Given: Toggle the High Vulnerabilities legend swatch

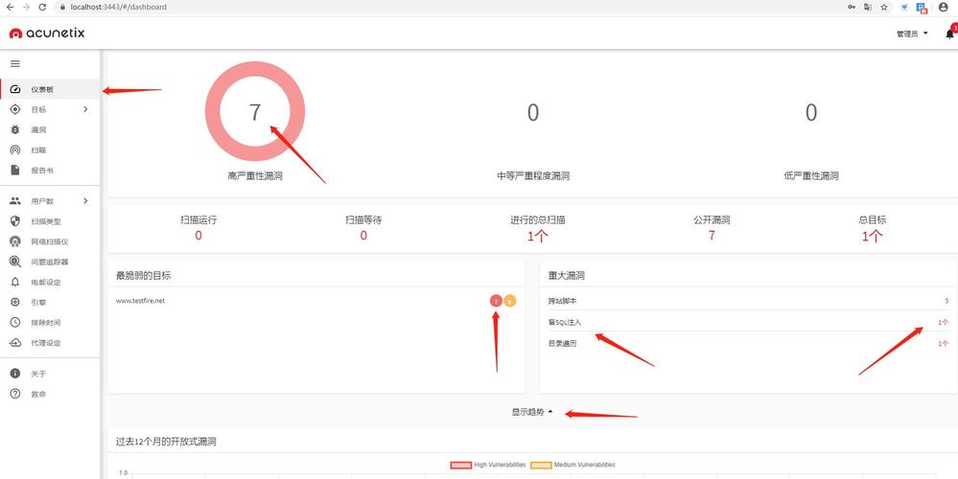Looking at the screenshot, I should tap(460, 465).
